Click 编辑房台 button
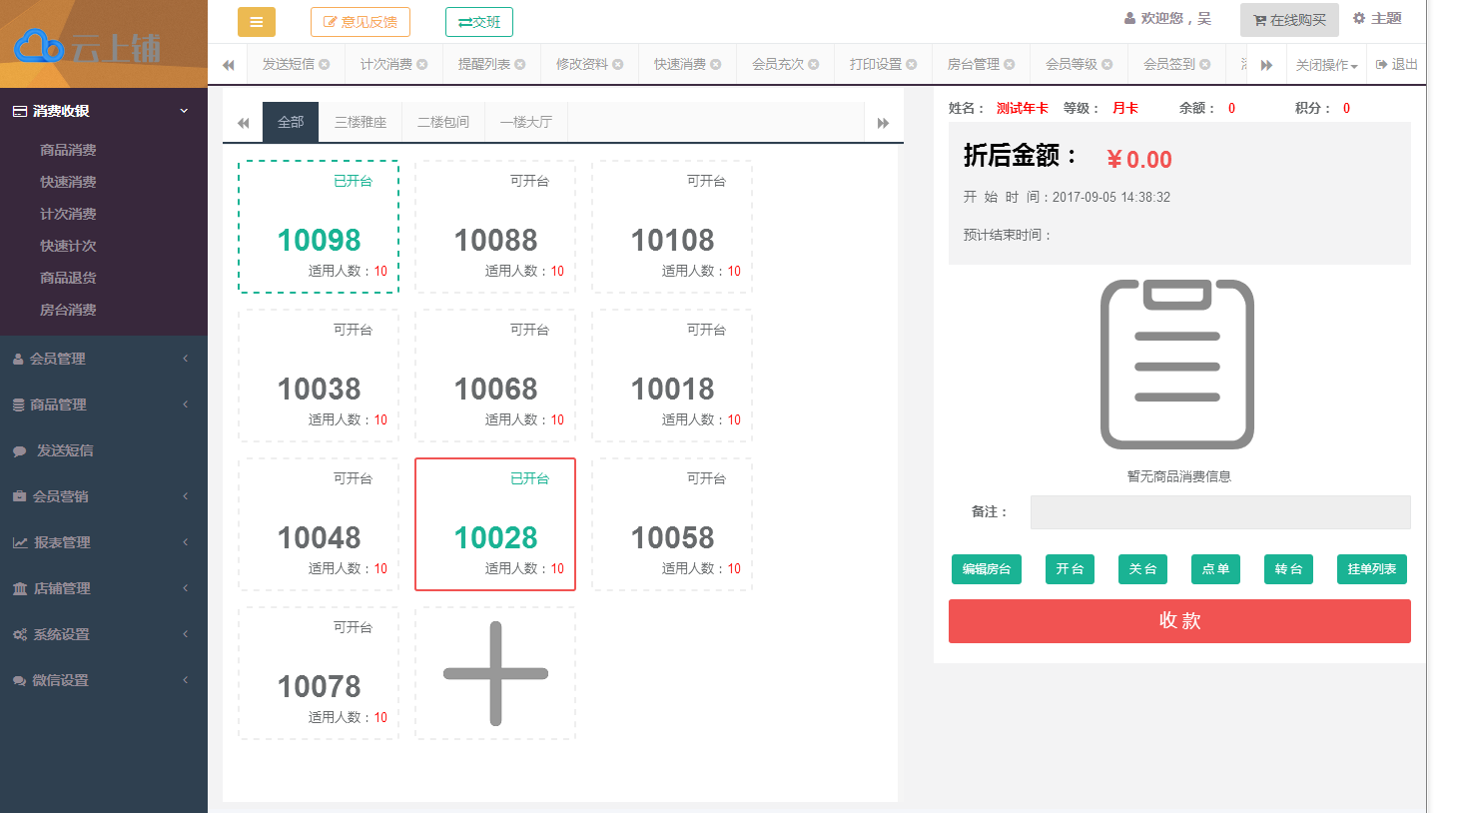Image resolution: width=1458 pixels, height=813 pixels. pyautogui.click(x=987, y=569)
